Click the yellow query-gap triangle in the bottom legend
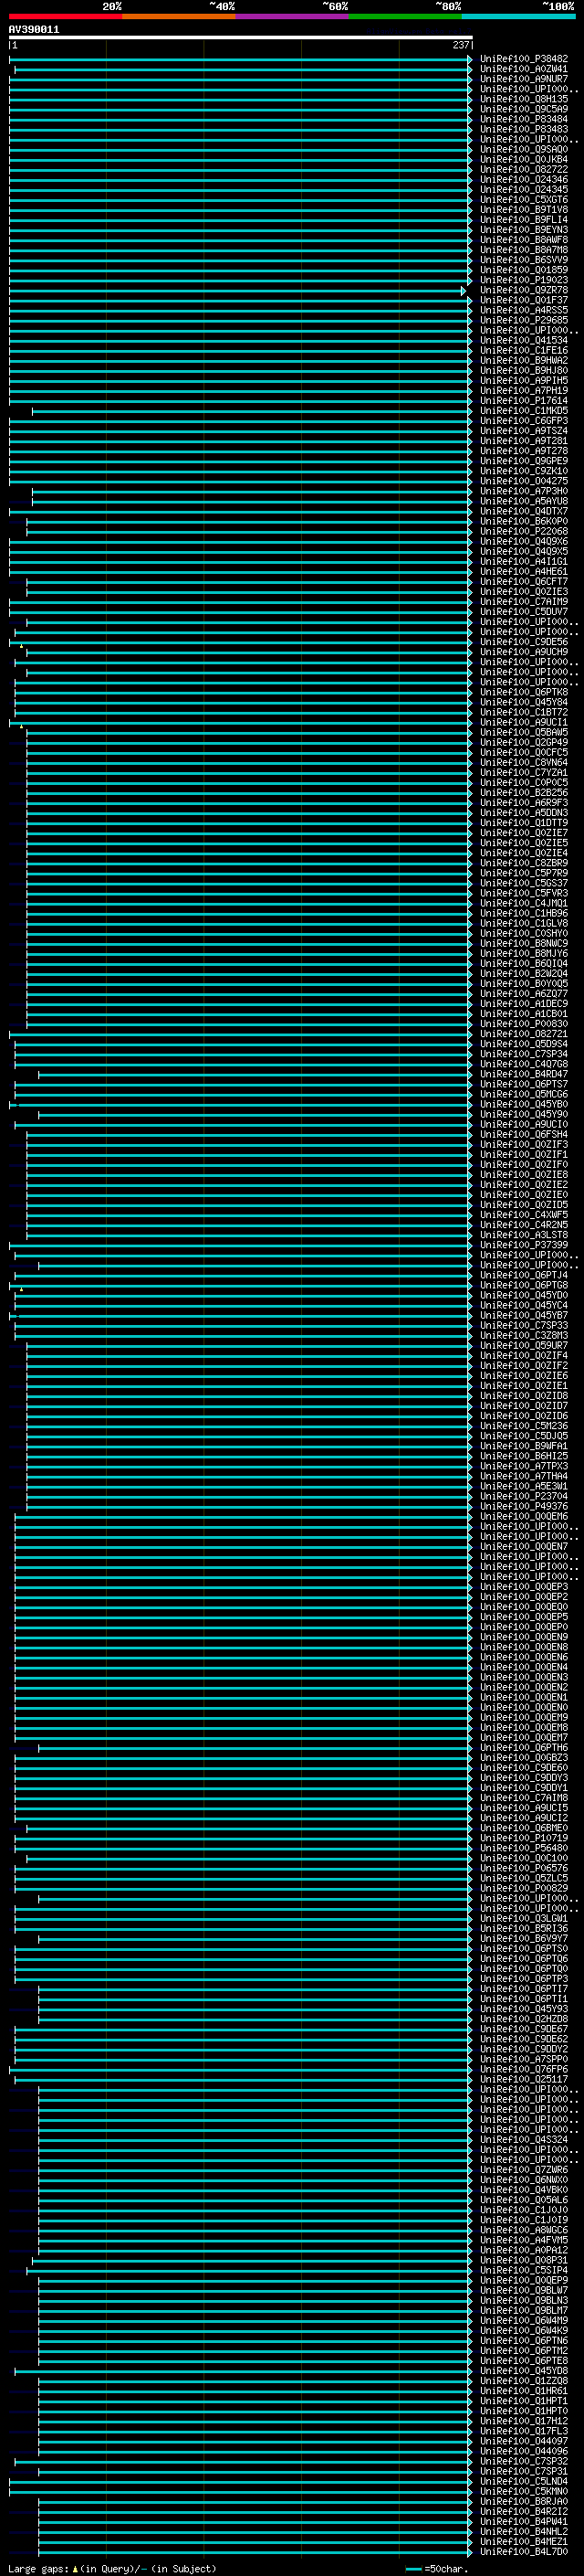The height and width of the screenshot is (2576, 584). point(75,2568)
